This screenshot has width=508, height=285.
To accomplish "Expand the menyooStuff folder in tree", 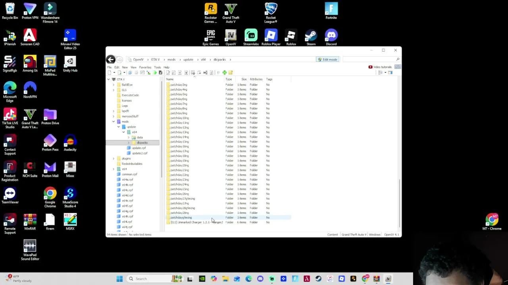I will pyautogui.click(x=114, y=116).
